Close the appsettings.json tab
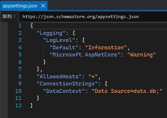The width and height of the screenshot is (167, 118). [x=43, y=6]
